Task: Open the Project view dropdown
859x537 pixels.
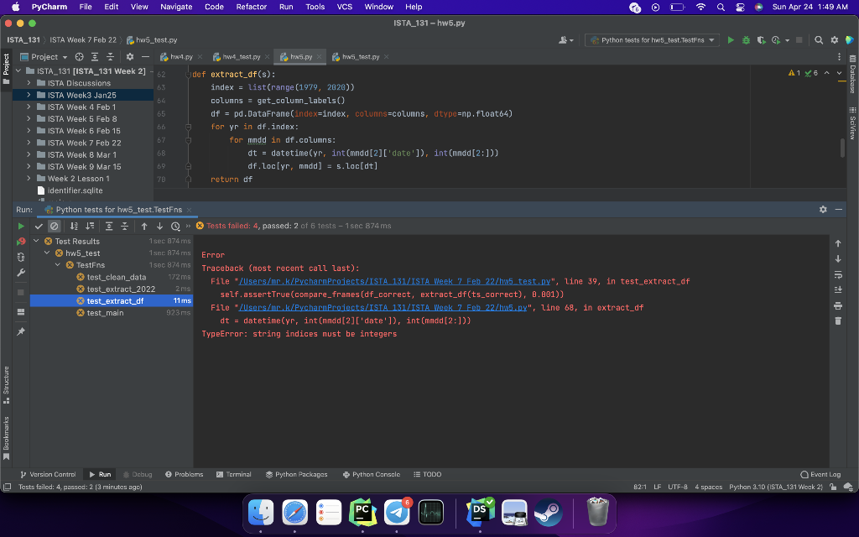Action: (x=44, y=57)
